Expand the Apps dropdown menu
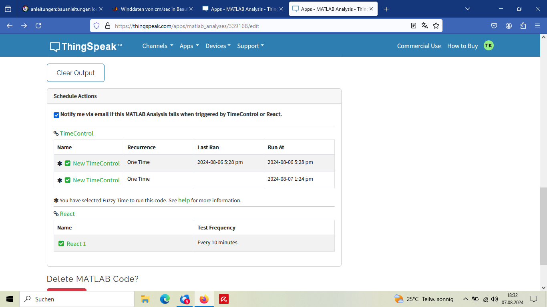The height and width of the screenshot is (307, 547). point(189,46)
